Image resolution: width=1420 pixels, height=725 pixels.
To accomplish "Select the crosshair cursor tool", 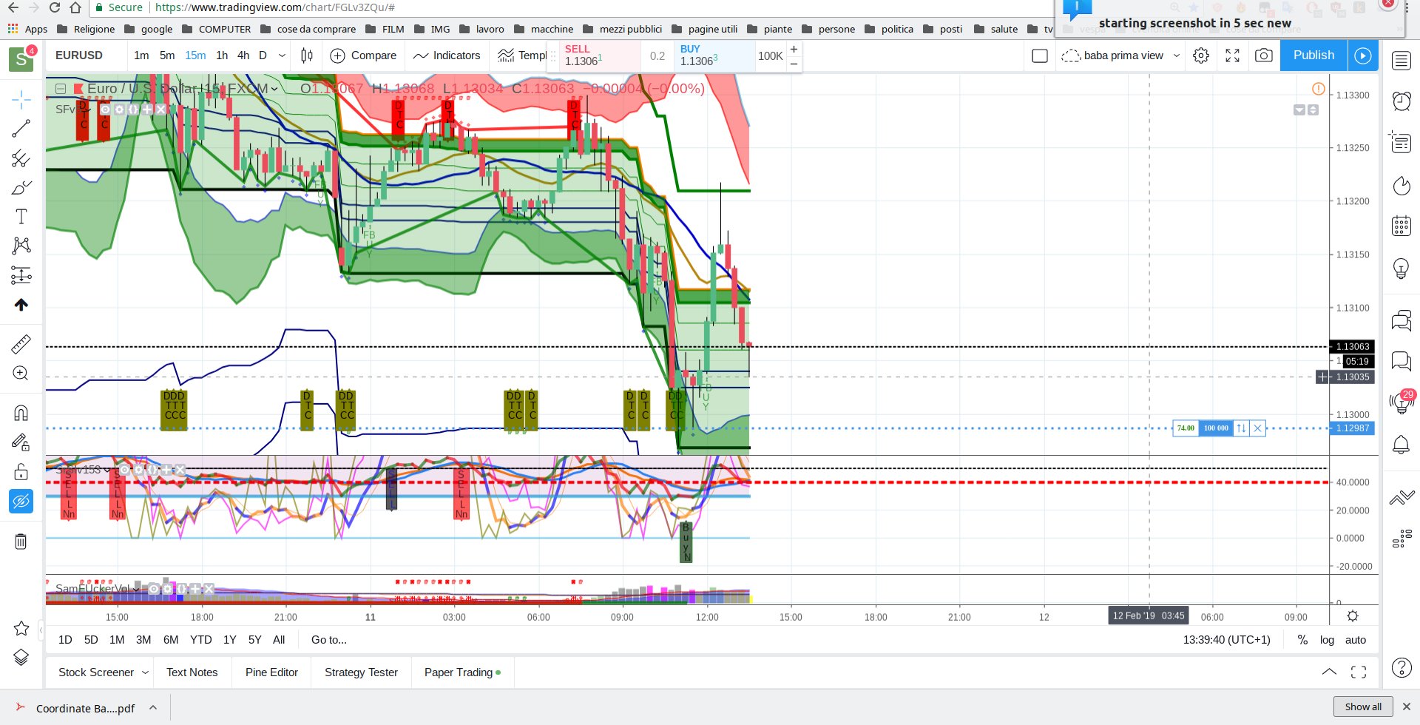I will 21,99.
